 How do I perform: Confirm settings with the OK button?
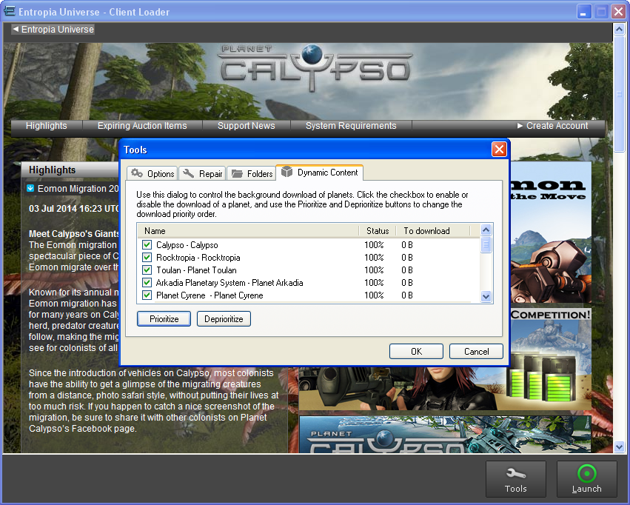[416, 351]
